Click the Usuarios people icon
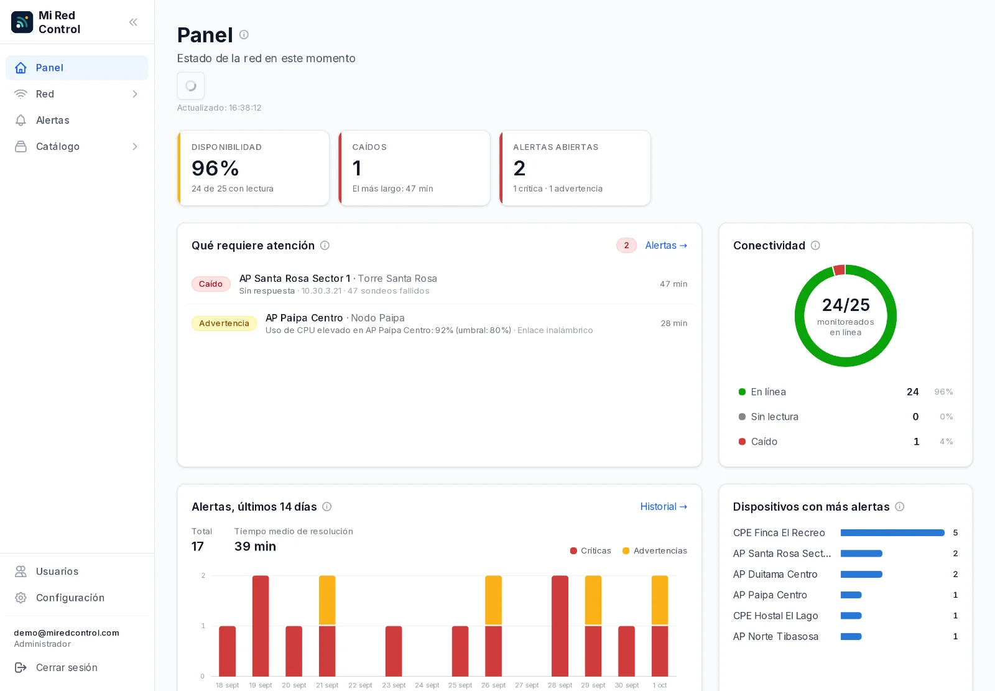This screenshot has width=995, height=691. [x=21, y=571]
